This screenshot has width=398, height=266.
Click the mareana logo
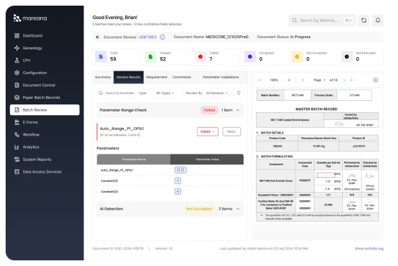coord(30,18)
